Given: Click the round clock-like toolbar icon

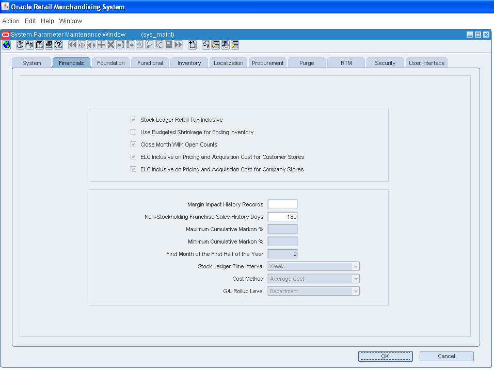Looking at the screenshot, I should click(x=20, y=45).
